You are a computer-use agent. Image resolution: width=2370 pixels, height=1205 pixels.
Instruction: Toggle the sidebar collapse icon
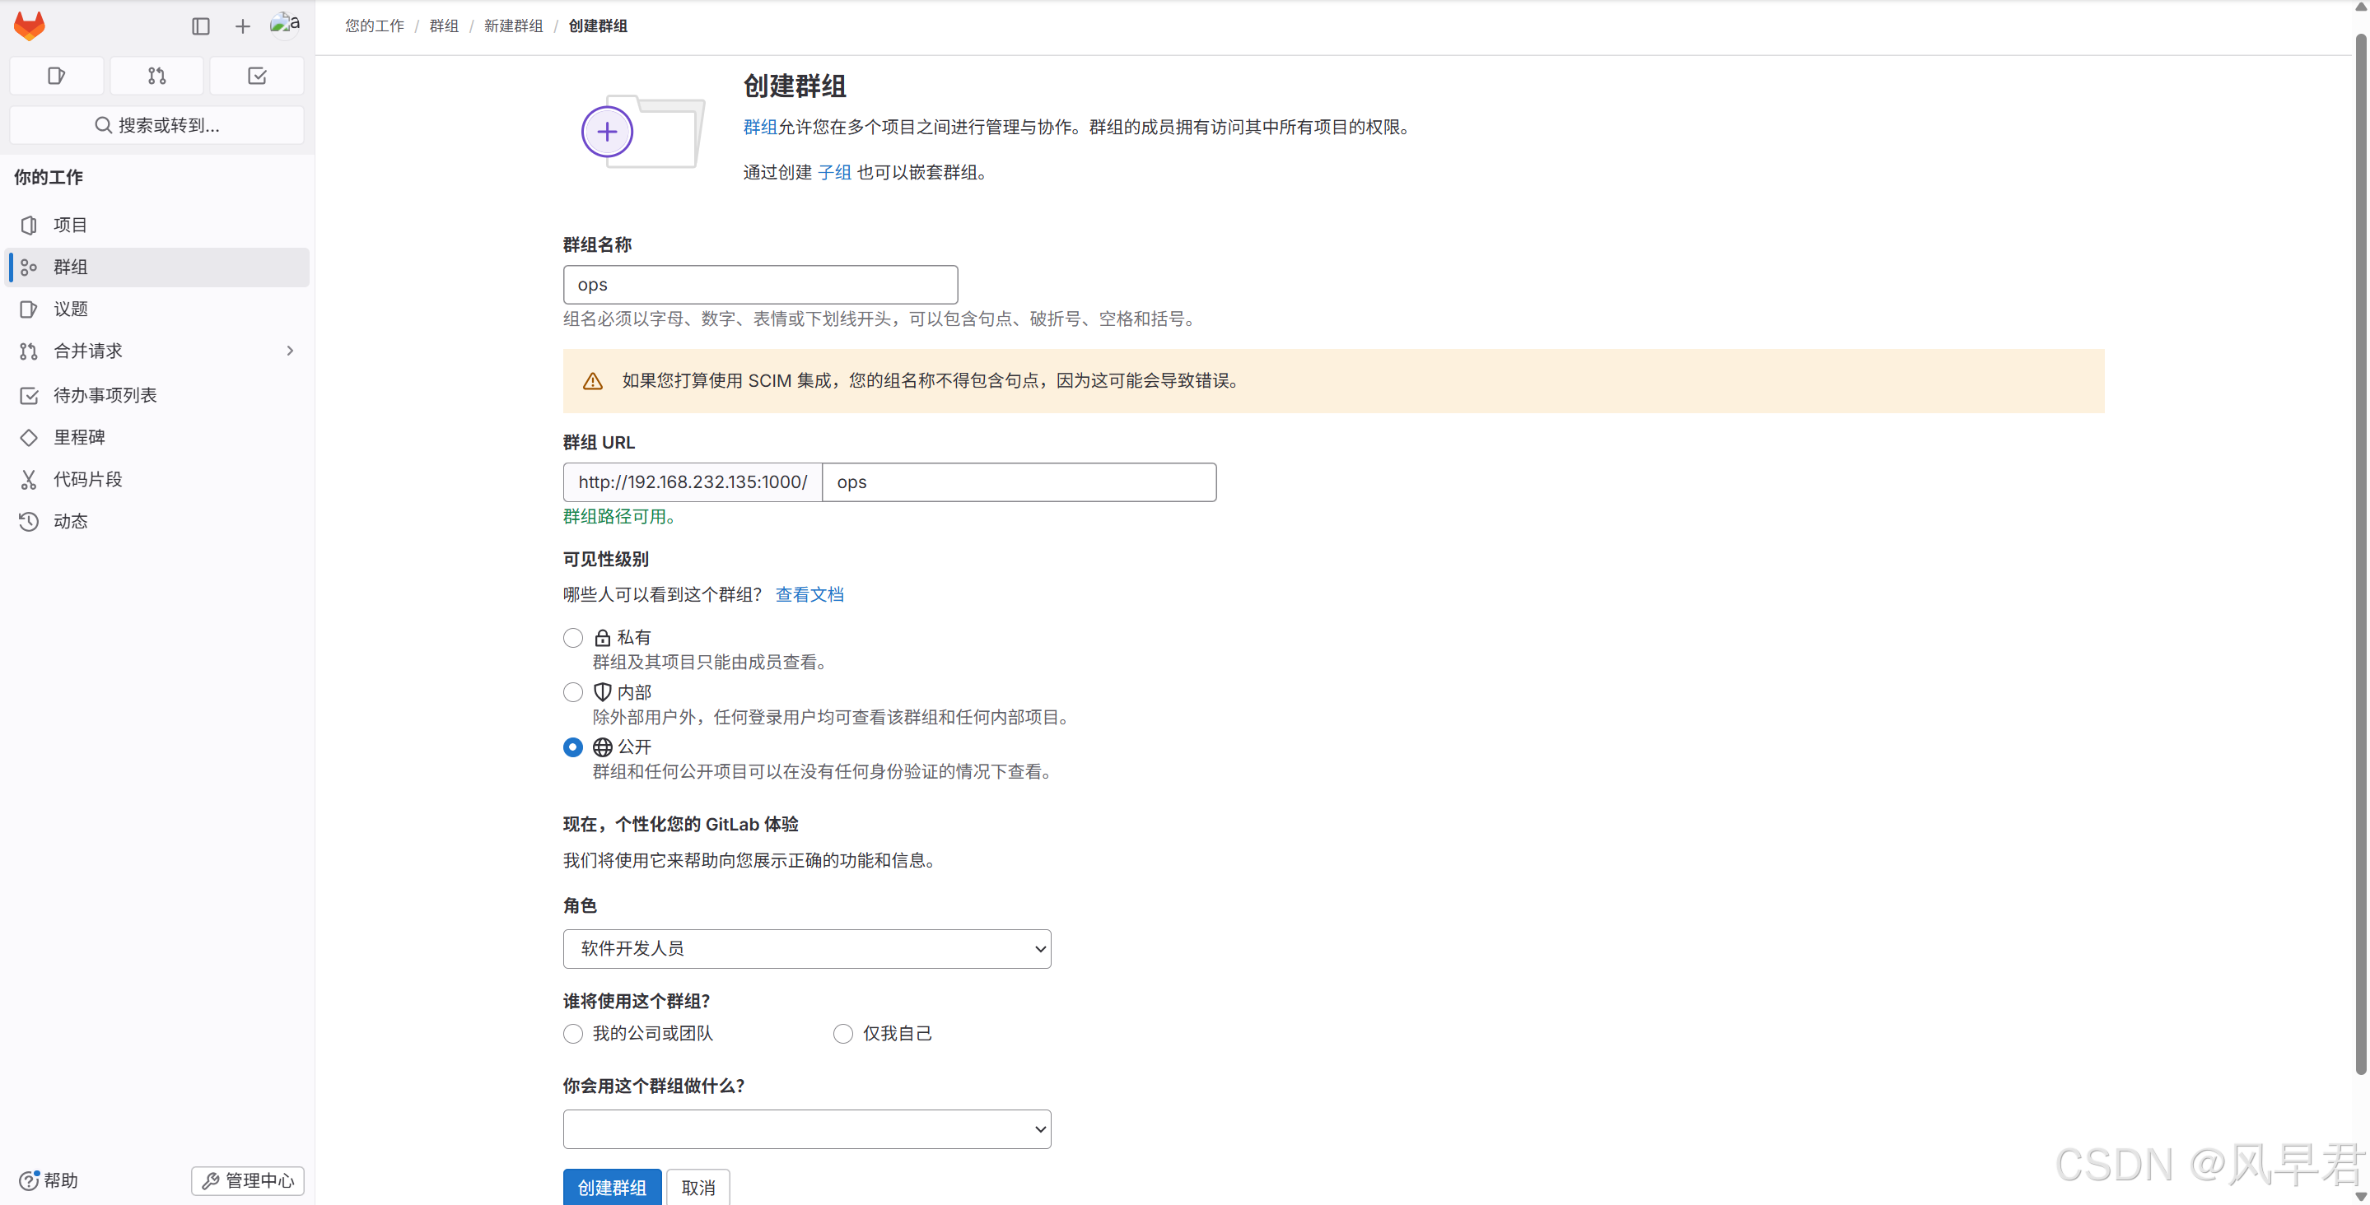(201, 26)
